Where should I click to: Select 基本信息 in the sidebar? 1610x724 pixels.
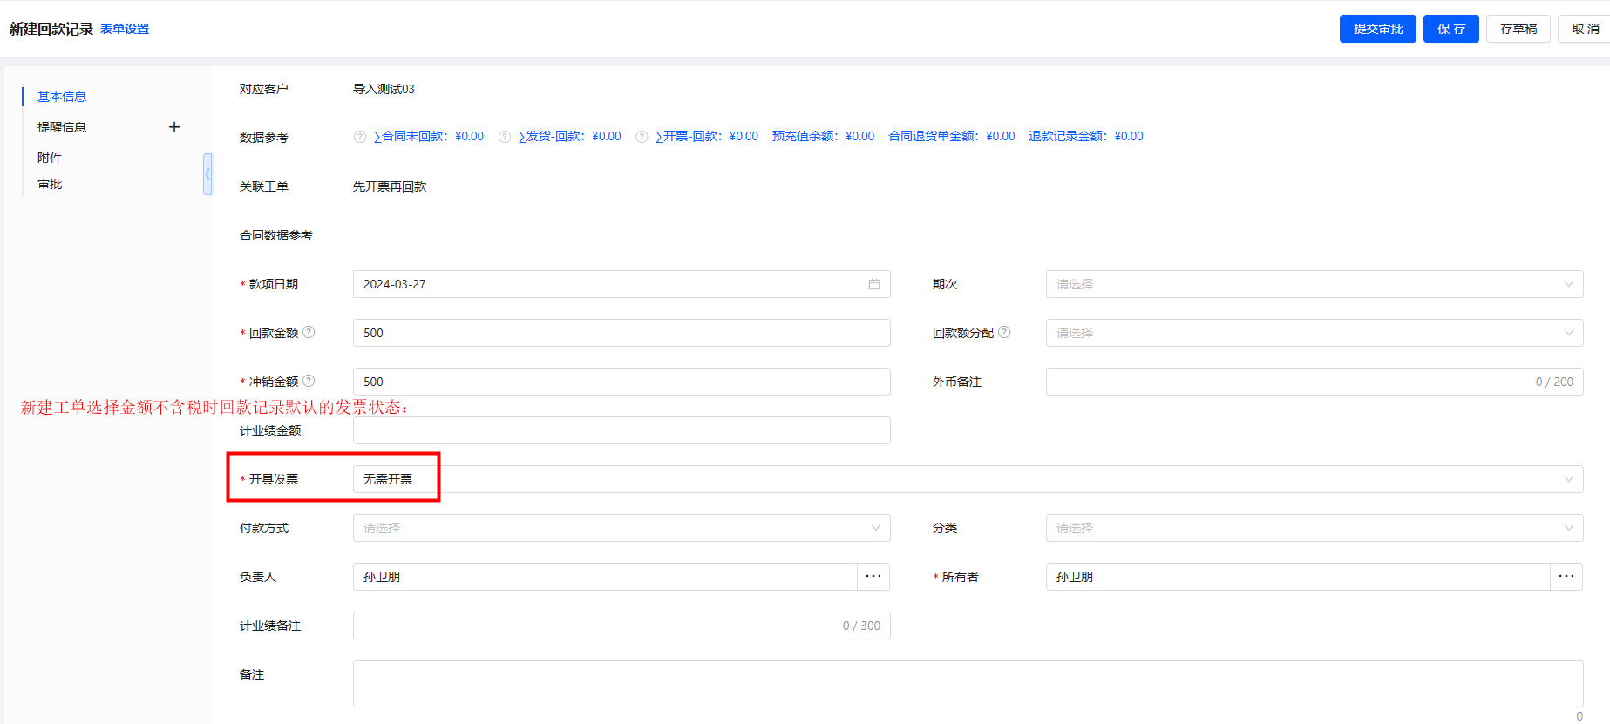click(62, 97)
